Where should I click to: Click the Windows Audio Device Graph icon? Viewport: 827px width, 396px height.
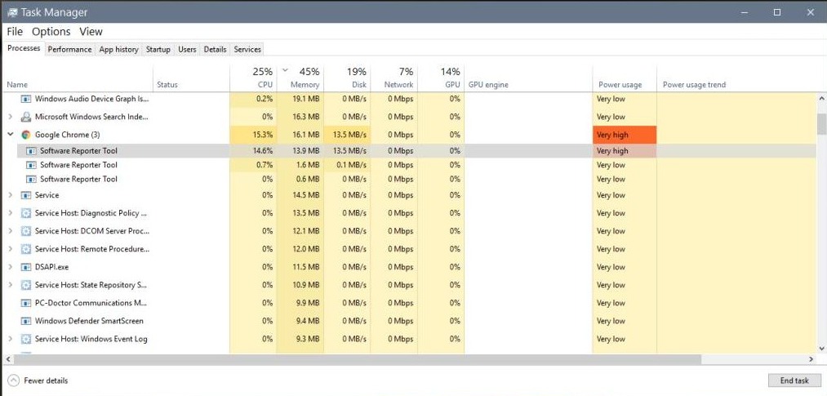click(26, 99)
